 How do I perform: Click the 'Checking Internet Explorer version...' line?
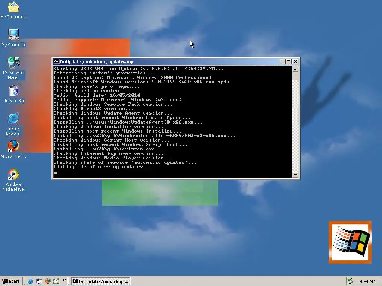click(109, 153)
